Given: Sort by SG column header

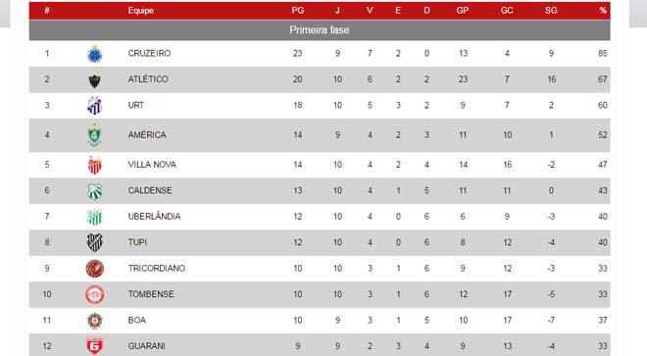Looking at the screenshot, I should tap(551, 11).
